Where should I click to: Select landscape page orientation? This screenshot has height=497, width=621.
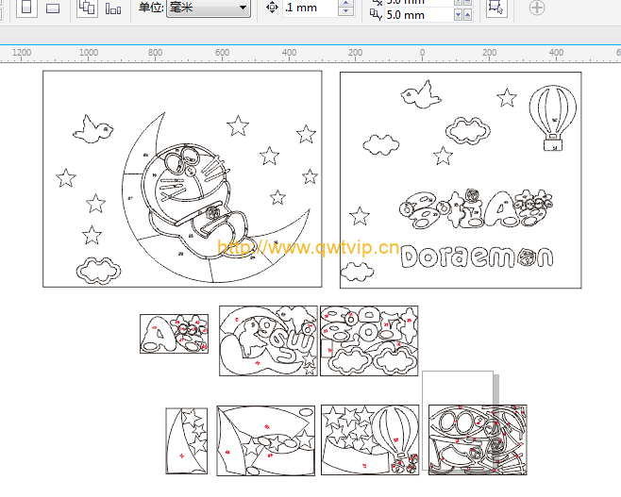[53, 8]
